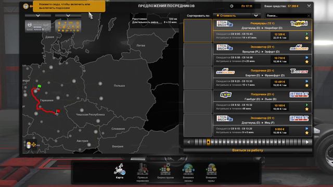Click Tree-ET logo on the Гамбург job

point(299,95)
